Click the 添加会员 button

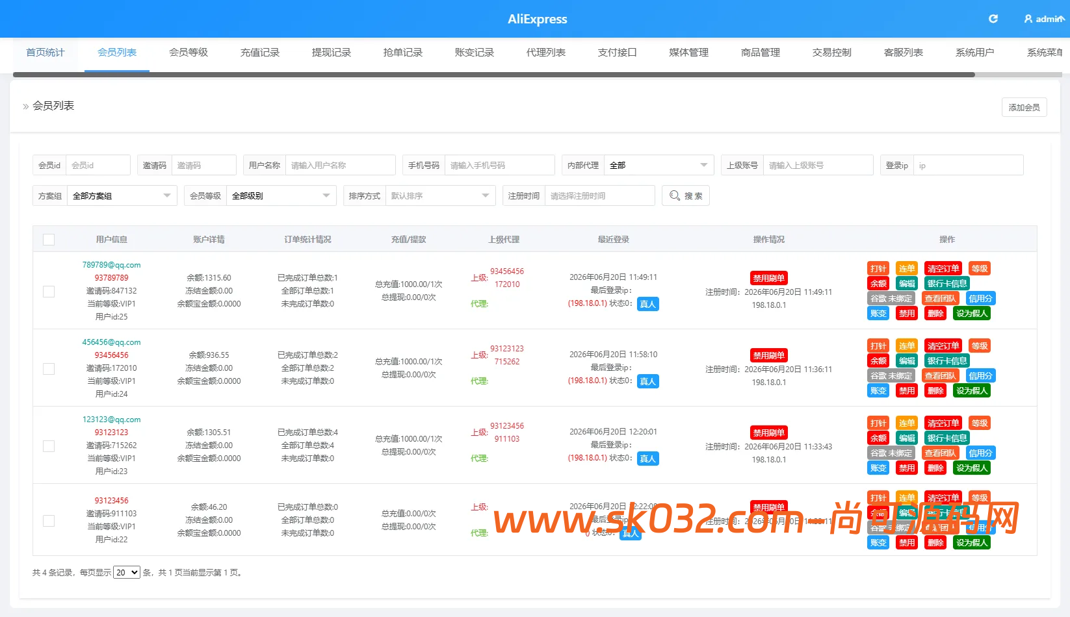[1024, 107]
